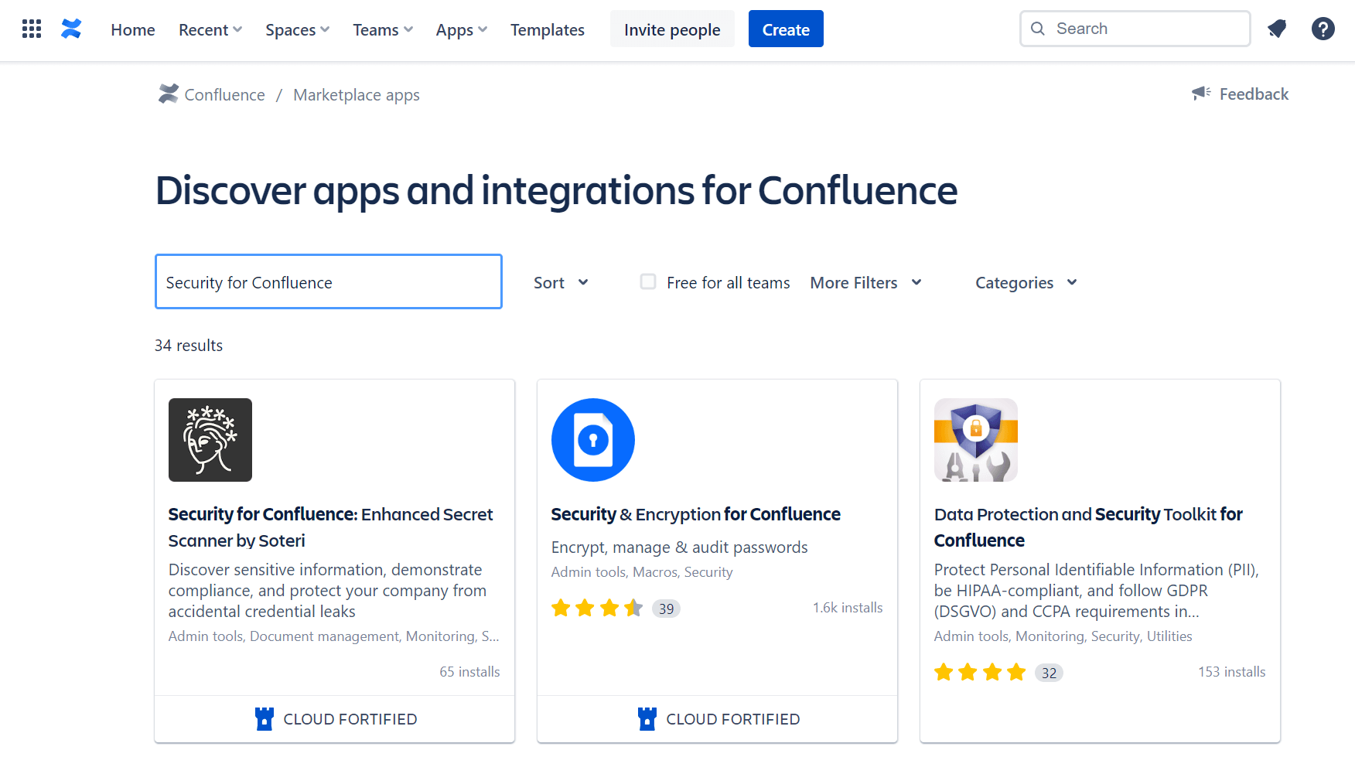Click the 65 installs text
1355x757 pixels.
tap(469, 672)
